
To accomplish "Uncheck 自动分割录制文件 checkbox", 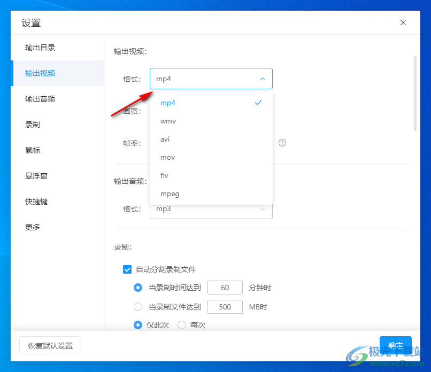I will [127, 269].
